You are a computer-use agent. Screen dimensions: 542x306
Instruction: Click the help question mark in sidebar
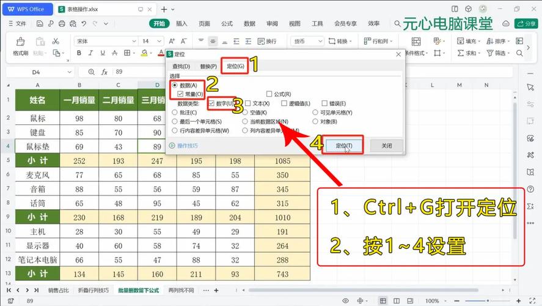pos(530,189)
